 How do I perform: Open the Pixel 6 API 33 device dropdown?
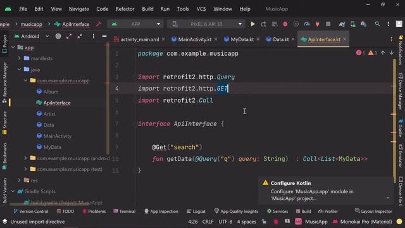[206, 24]
